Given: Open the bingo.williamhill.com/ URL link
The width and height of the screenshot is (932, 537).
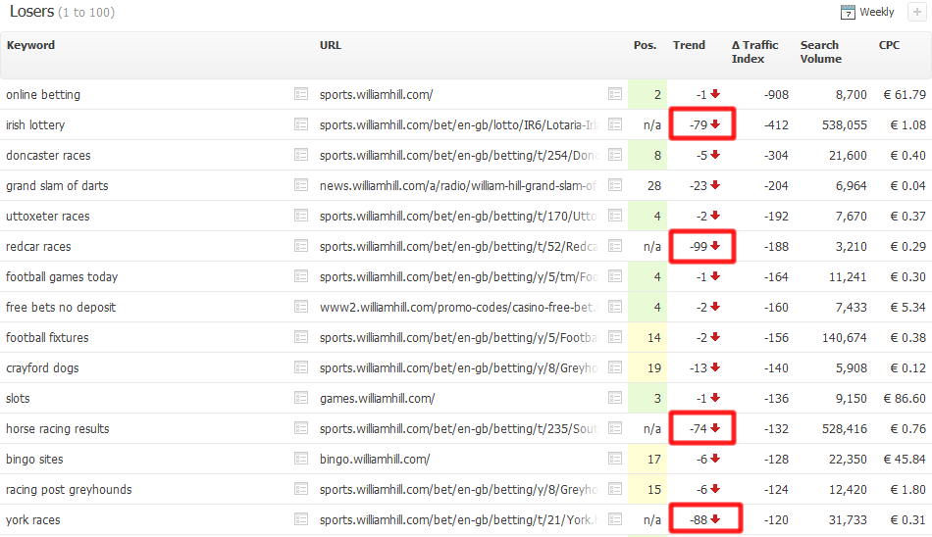Looking at the screenshot, I should click(x=375, y=460).
